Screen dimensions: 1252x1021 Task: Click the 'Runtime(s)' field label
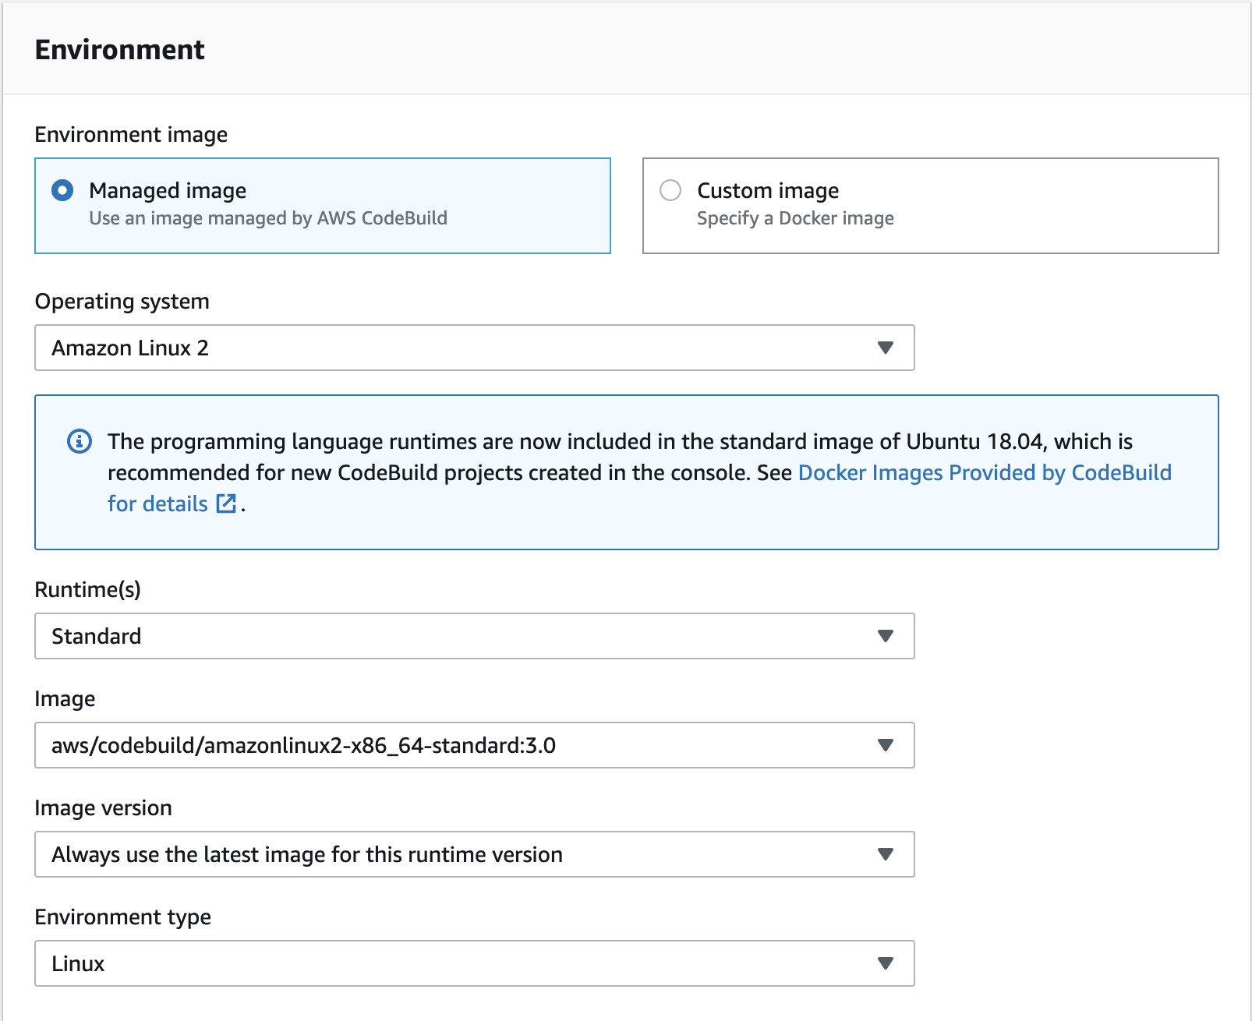pos(88,589)
